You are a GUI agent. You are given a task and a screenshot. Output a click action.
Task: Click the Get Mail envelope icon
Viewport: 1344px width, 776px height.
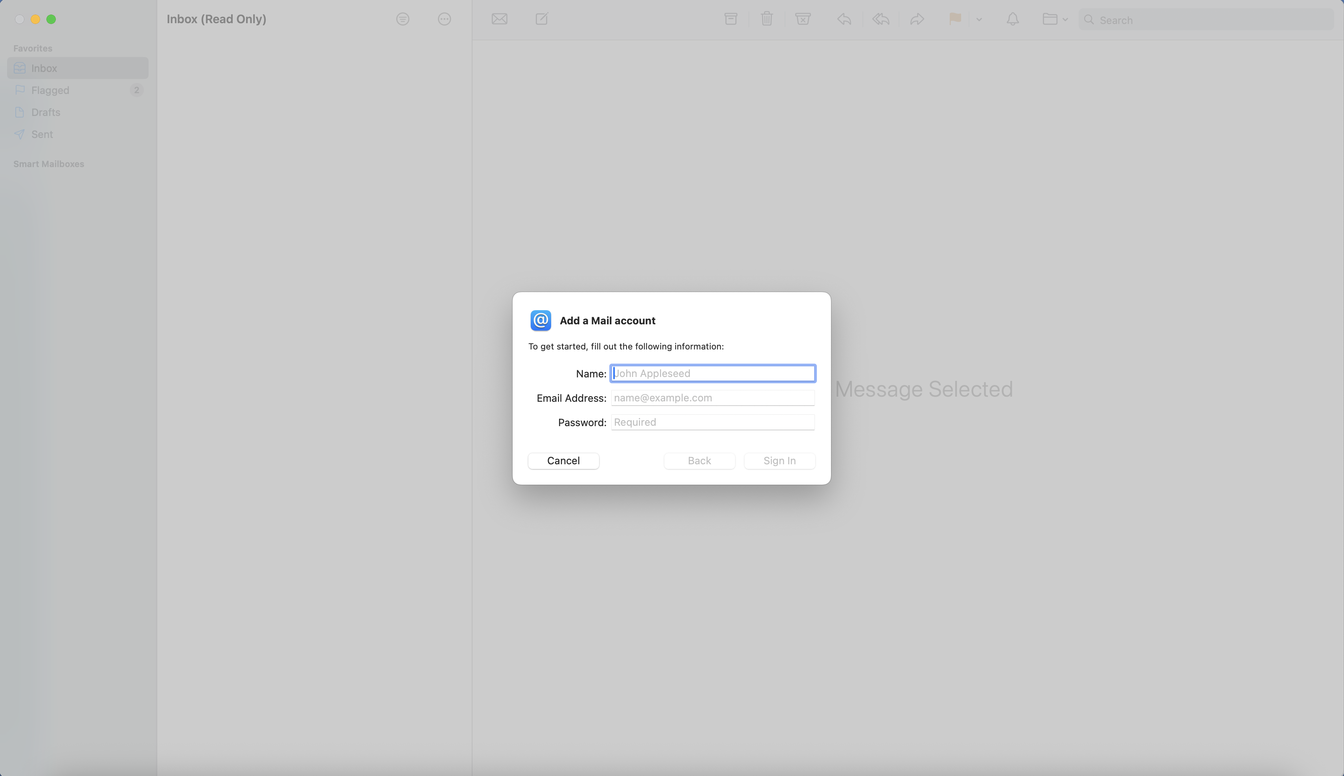[499, 19]
